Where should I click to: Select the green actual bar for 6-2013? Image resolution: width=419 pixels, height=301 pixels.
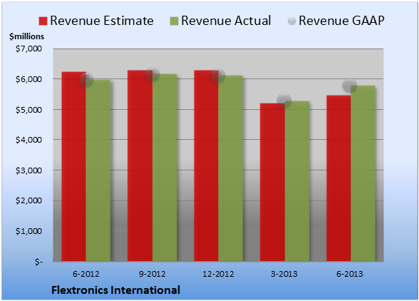click(363, 173)
